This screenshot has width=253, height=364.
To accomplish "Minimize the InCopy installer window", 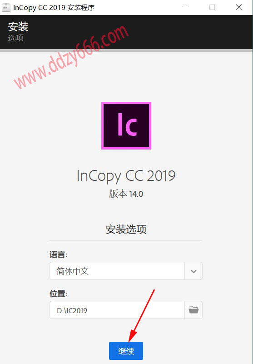I will click(186, 7).
